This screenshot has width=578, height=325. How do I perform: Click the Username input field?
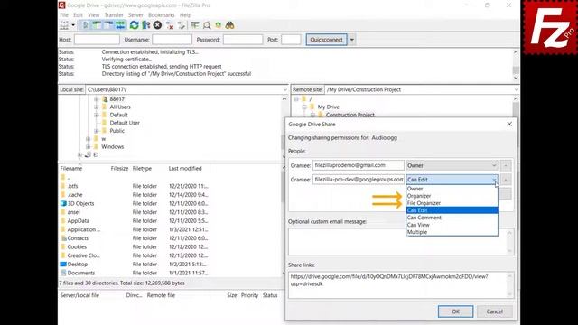click(x=172, y=40)
